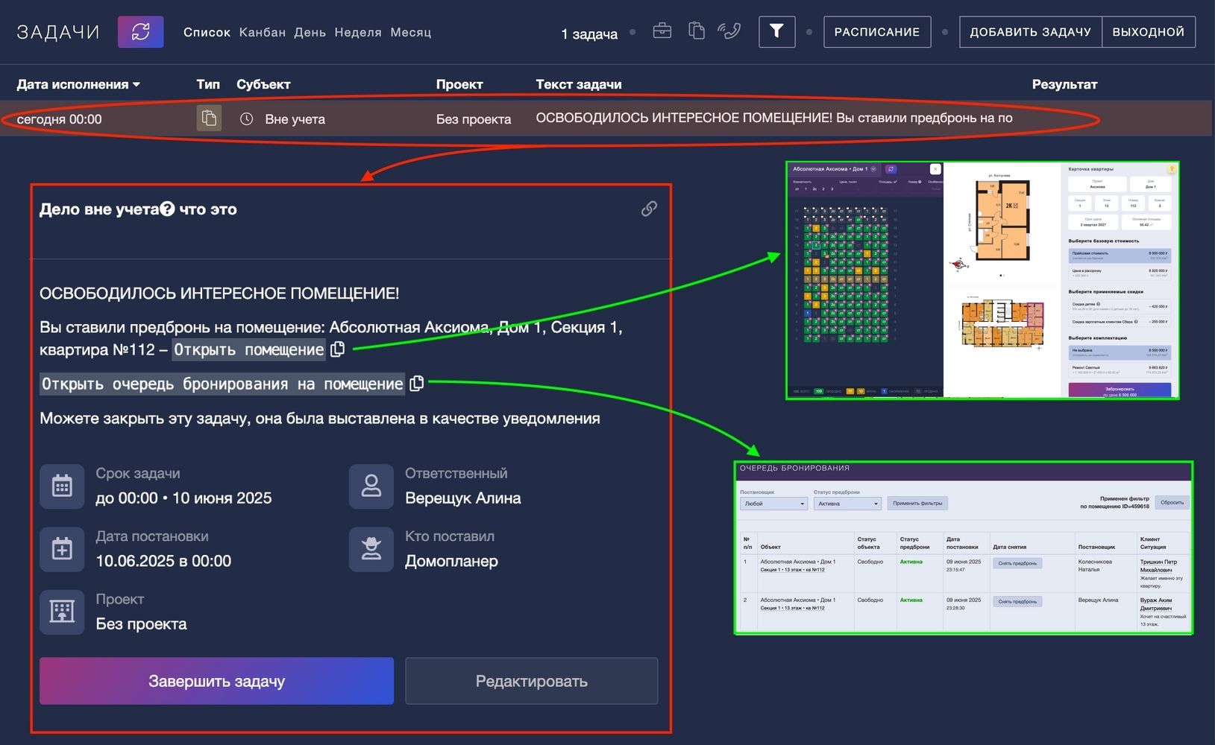Select the "Цена в рассрочку" price option

pyautogui.click(x=1120, y=273)
